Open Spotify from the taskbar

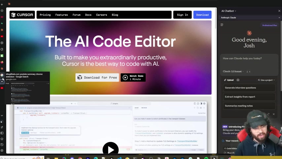[206, 158]
